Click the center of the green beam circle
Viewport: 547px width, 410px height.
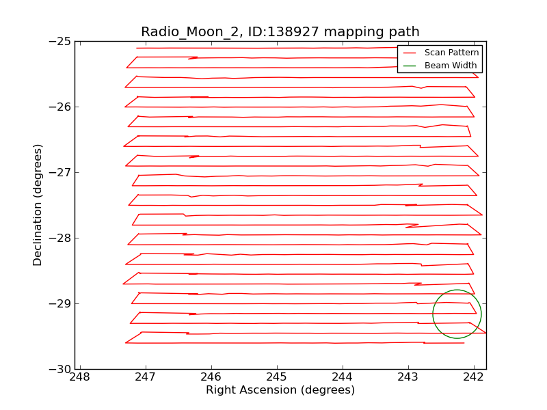click(457, 314)
